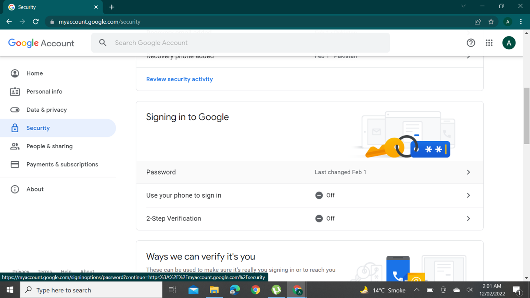View site information via the padlock icon

pos(52,22)
